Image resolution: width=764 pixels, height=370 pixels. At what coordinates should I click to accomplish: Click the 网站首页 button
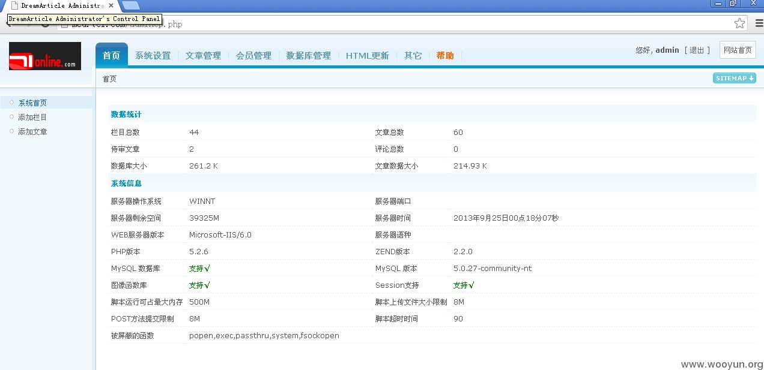tap(738, 50)
